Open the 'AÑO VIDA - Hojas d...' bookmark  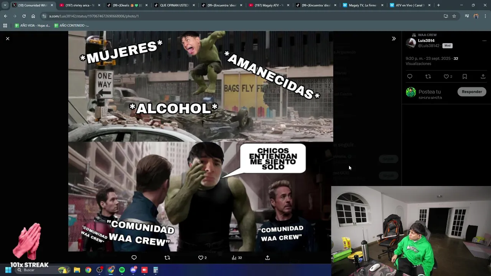pyautogui.click(x=32, y=25)
